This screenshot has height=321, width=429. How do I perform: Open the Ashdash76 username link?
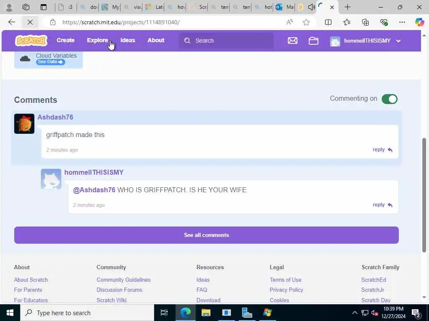[55, 117]
